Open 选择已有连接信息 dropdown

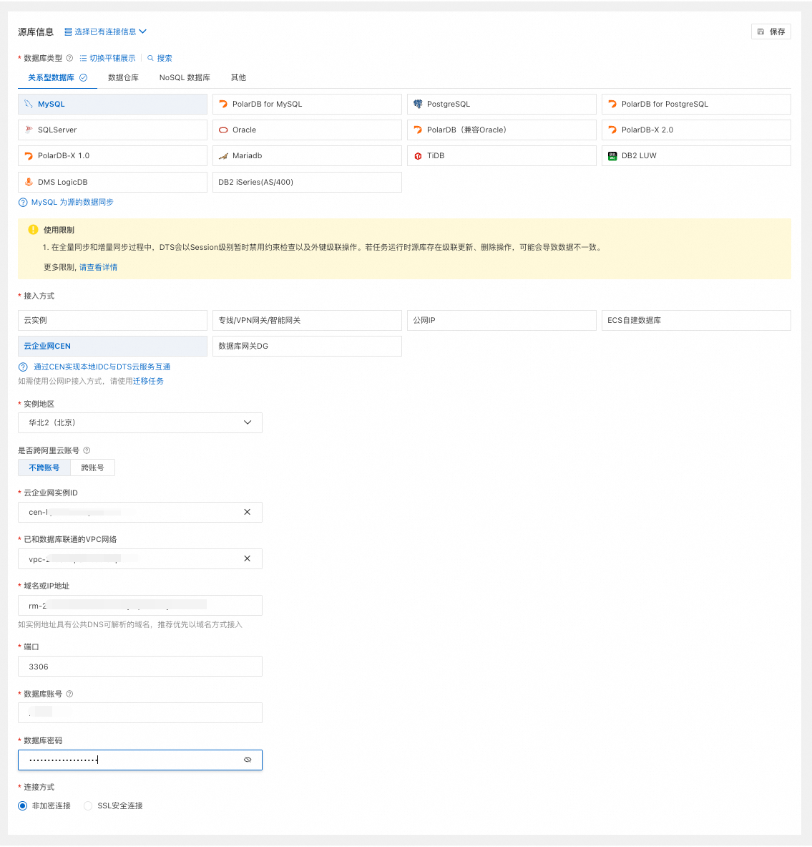pyautogui.click(x=105, y=32)
